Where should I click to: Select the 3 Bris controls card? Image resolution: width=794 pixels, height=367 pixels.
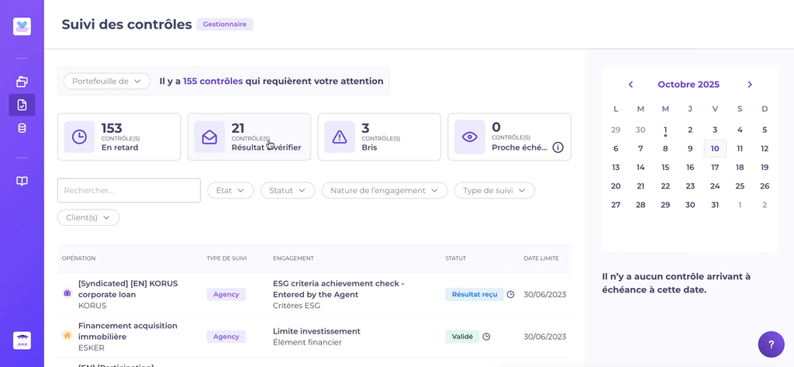click(x=378, y=137)
